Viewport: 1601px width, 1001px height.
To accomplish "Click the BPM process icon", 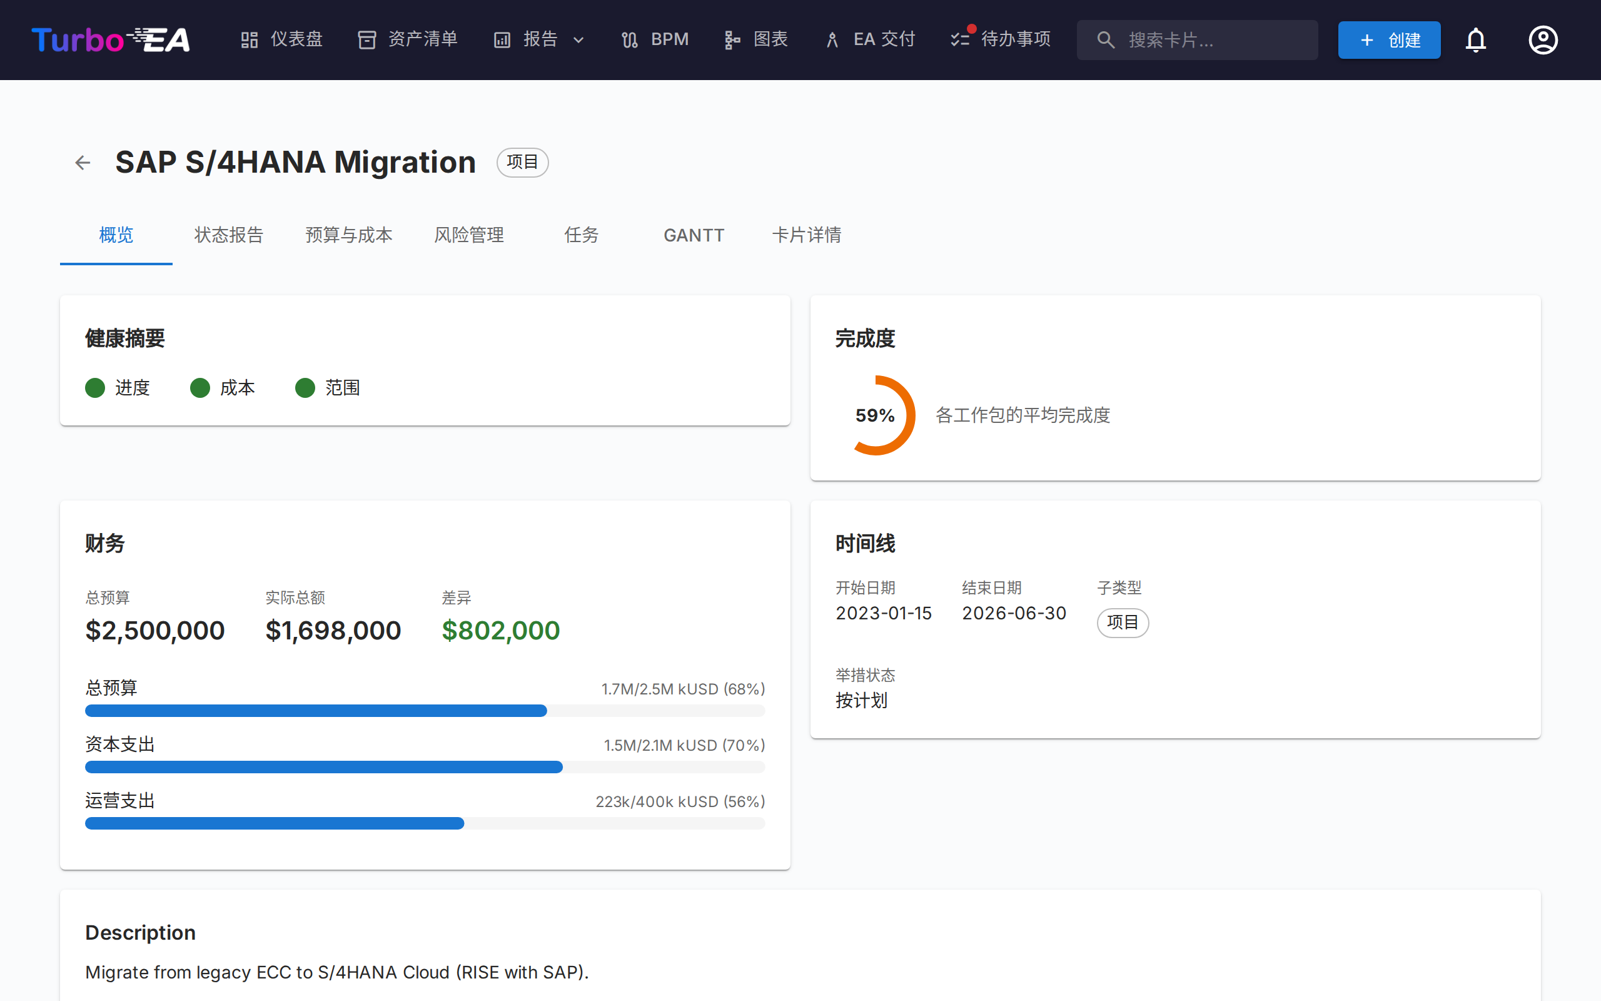I will click(x=629, y=39).
